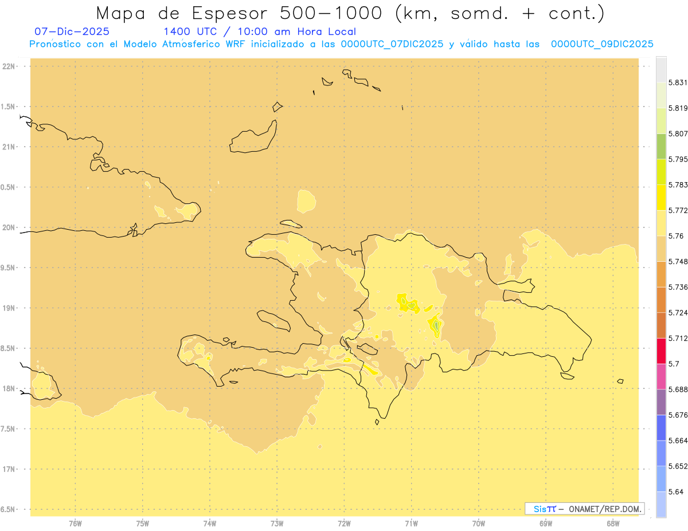This screenshot has height=531, width=688.
Task: Click the 20N latitude label
Action: [x=10, y=227]
